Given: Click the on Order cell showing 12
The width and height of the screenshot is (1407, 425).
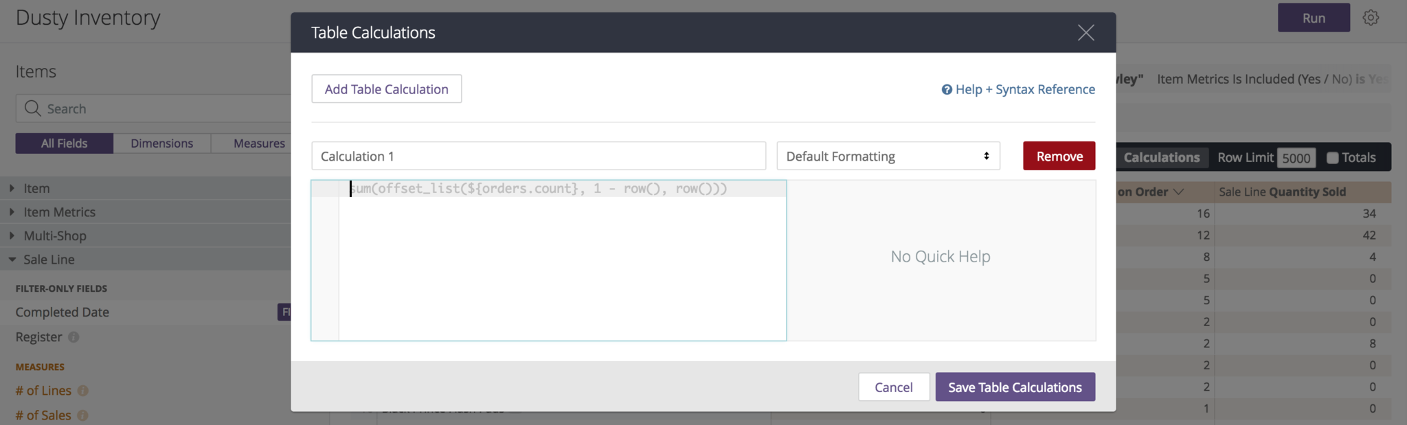Looking at the screenshot, I should (x=1203, y=235).
